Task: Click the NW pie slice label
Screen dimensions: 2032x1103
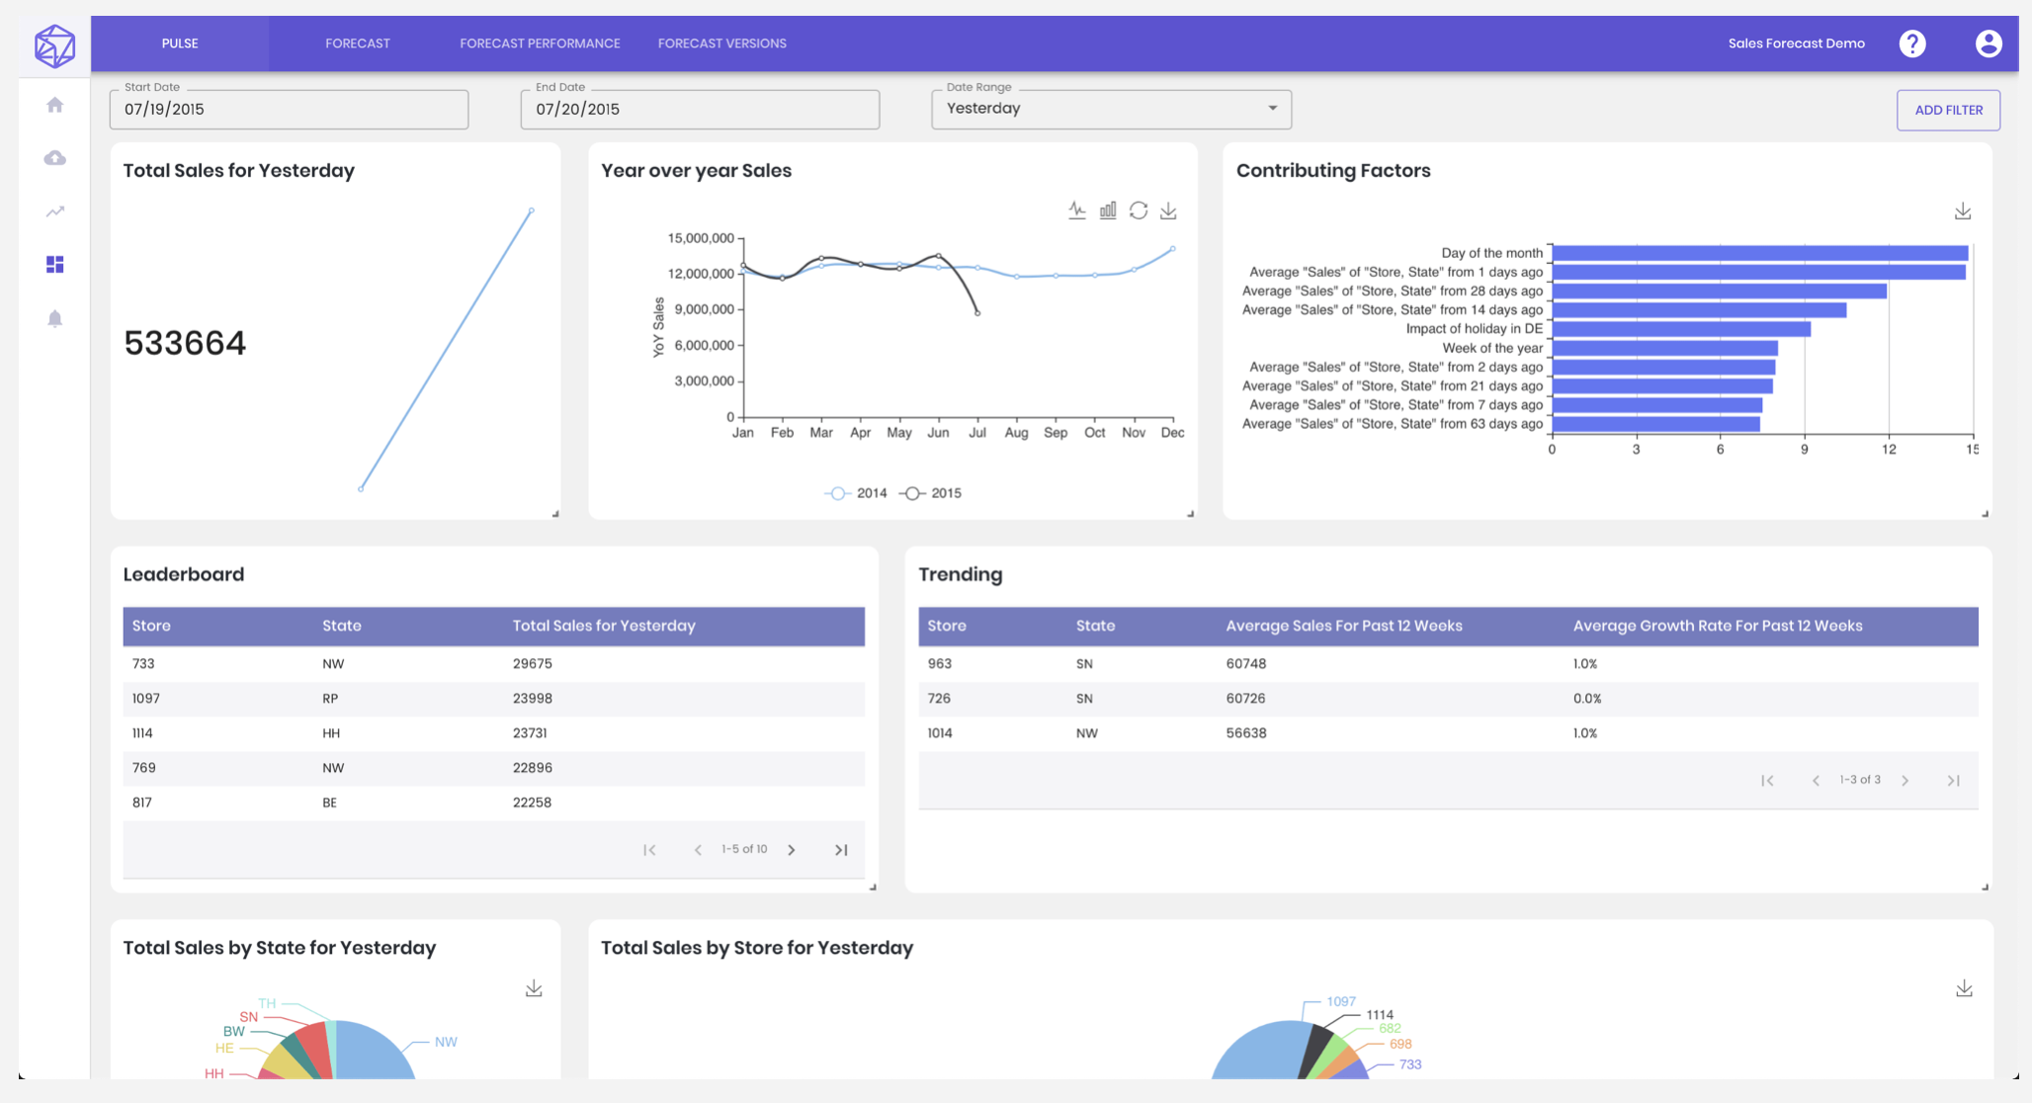Action: [446, 1042]
